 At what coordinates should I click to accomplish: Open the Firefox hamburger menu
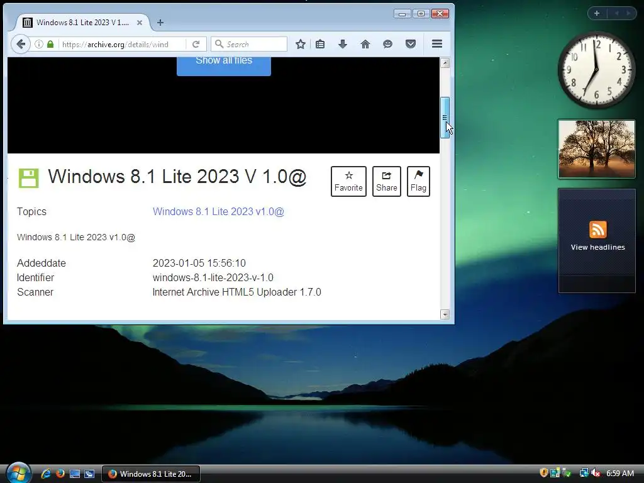[437, 43]
